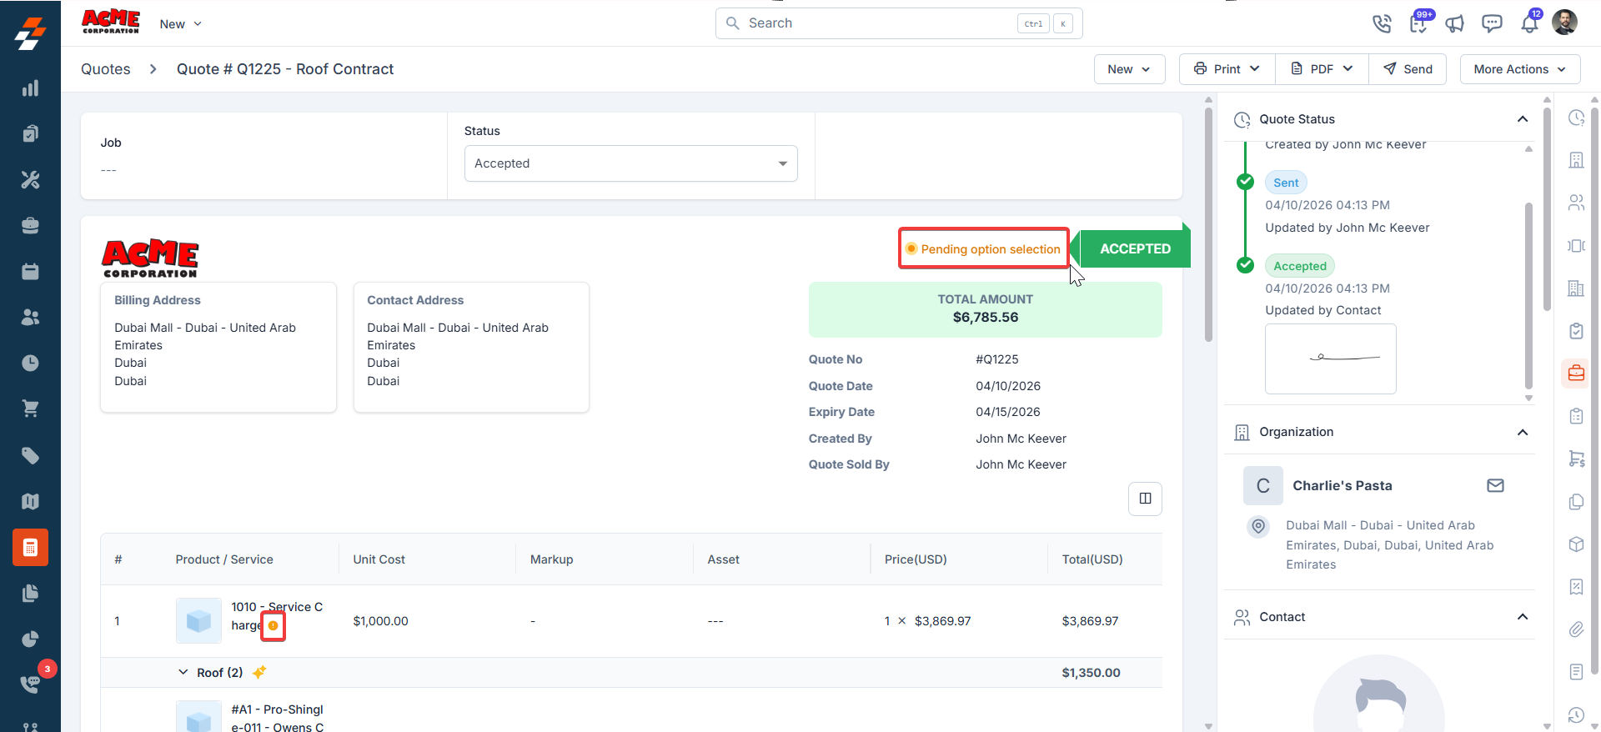The height and width of the screenshot is (732, 1601).
Task: Click the Unit Cost column header
Action: pos(379,559)
